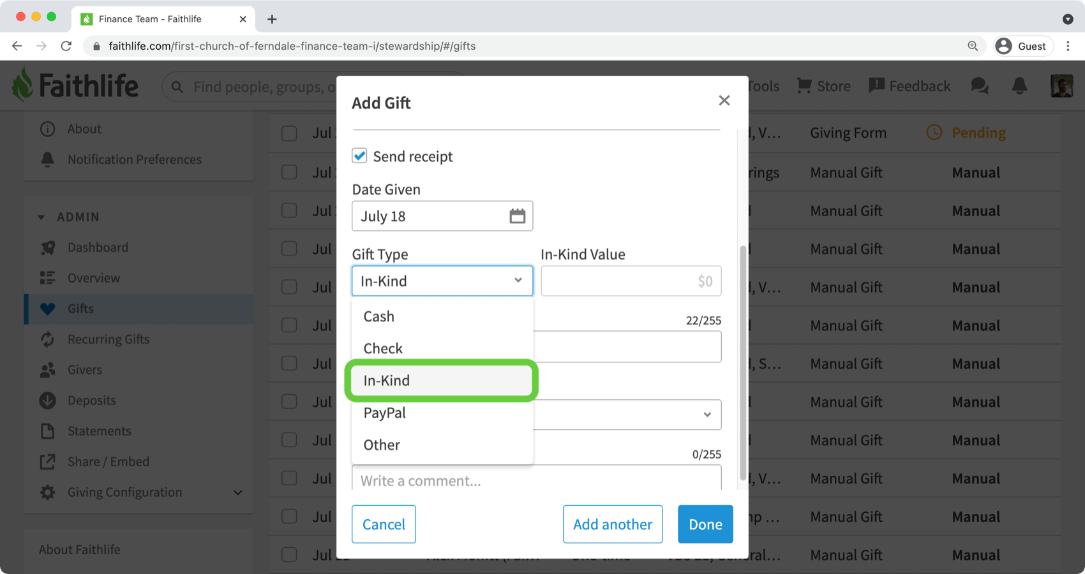1085x574 pixels.
Task: Click the search magnifier icon
Action: pos(177,87)
